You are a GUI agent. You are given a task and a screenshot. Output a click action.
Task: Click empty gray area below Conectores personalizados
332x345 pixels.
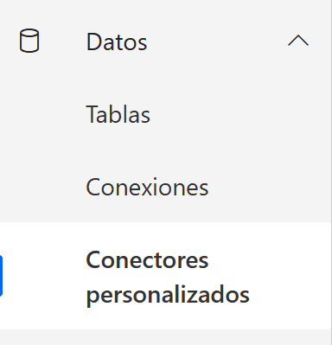click(165, 337)
